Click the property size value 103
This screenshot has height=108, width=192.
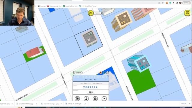pyautogui.click(x=91, y=92)
